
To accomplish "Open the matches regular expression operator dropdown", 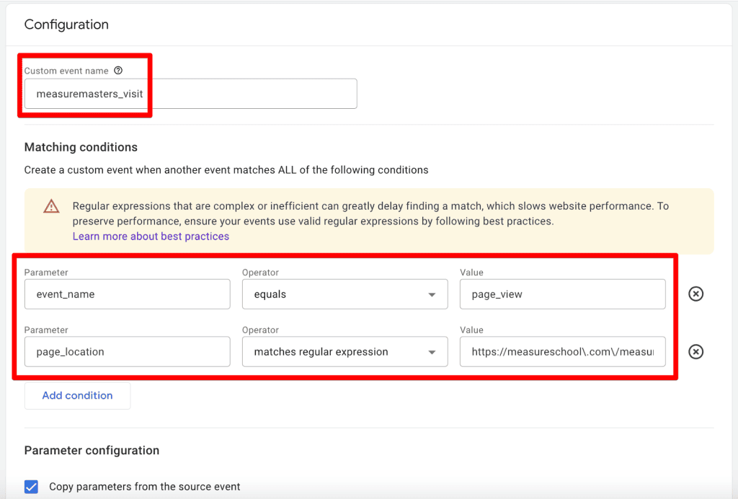I will pyautogui.click(x=344, y=351).
